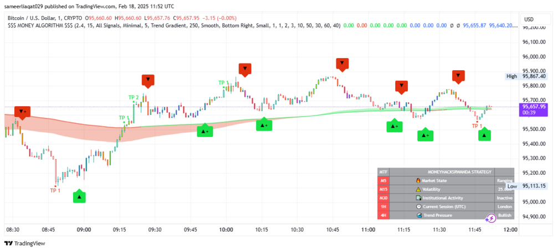Image resolution: width=557 pixels, height=251 pixels.
Task: Click the clock icon beside Current Session
Action: coord(418,207)
